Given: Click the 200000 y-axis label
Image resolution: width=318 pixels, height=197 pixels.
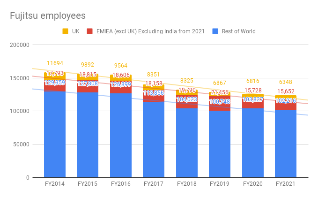Looking at the screenshot, I should pos(20,45).
